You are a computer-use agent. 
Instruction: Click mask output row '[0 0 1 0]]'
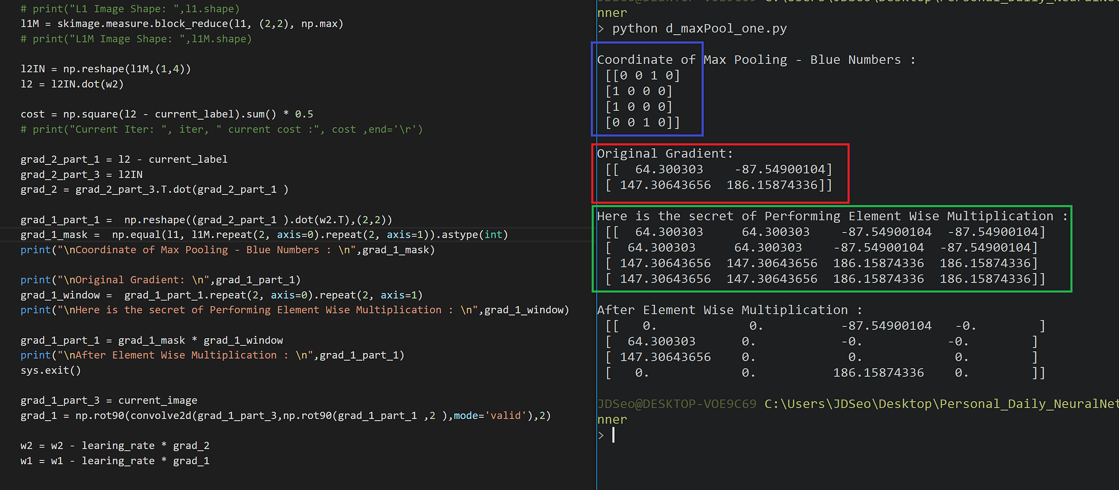coord(643,123)
